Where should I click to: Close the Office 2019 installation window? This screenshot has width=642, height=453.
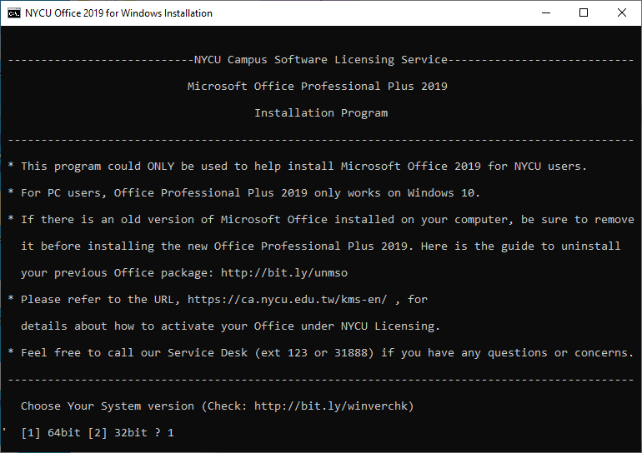click(x=622, y=12)
